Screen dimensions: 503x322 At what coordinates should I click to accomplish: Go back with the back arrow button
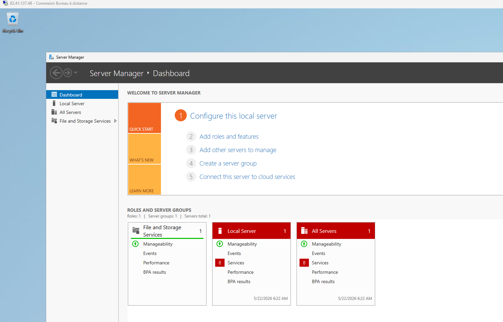point(56,73)
